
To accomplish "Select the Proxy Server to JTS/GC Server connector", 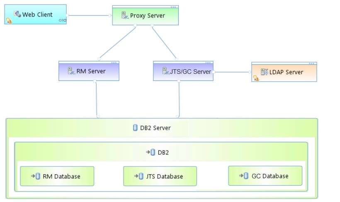I will click(x=165, y=42).
